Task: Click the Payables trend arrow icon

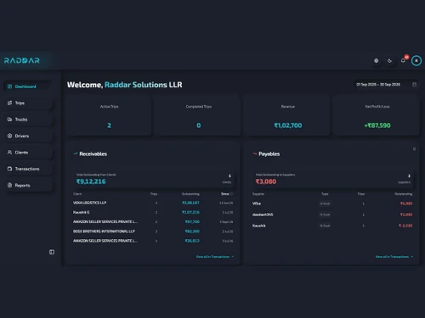Action: point(255,153)
